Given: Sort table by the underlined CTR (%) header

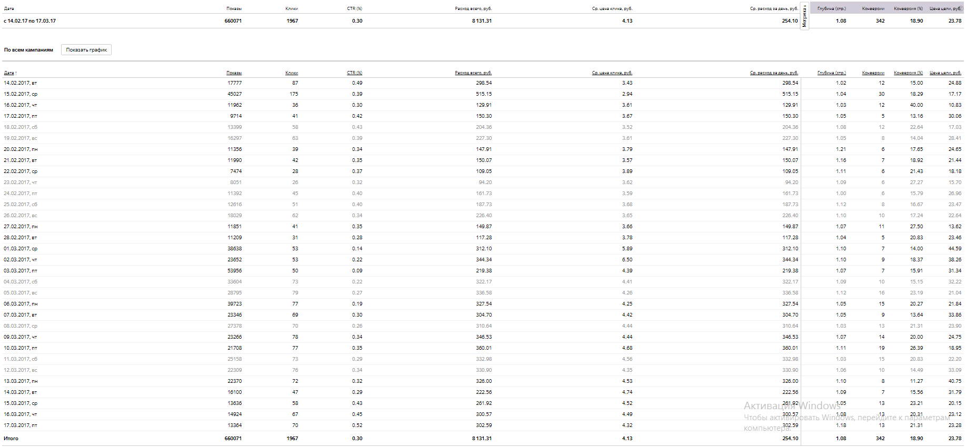Looking at the screenshot, I should click(355, 73).
